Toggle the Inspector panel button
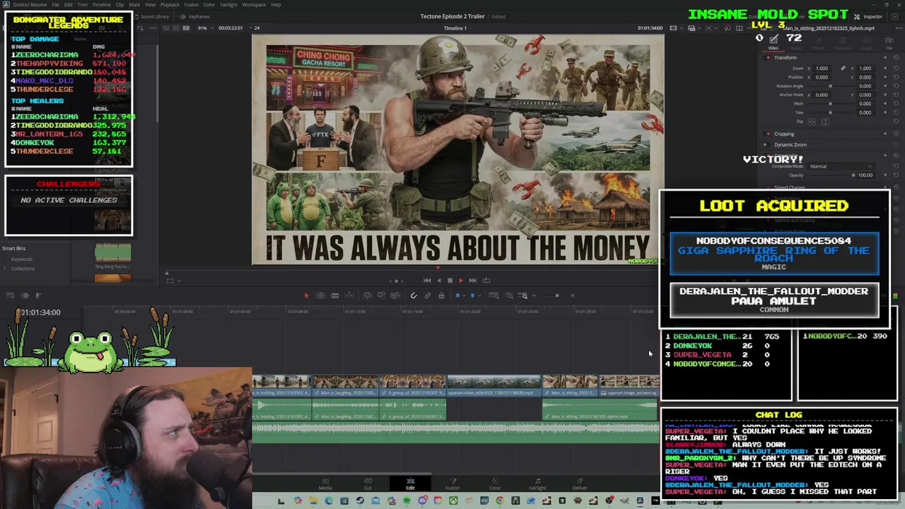905x509 pixels. (x=868, y=16)
